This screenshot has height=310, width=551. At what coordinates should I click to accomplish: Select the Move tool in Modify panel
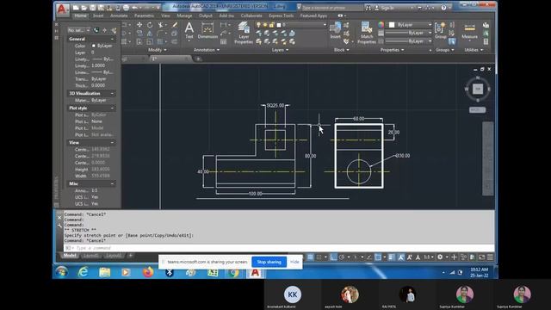coord(139,25)
